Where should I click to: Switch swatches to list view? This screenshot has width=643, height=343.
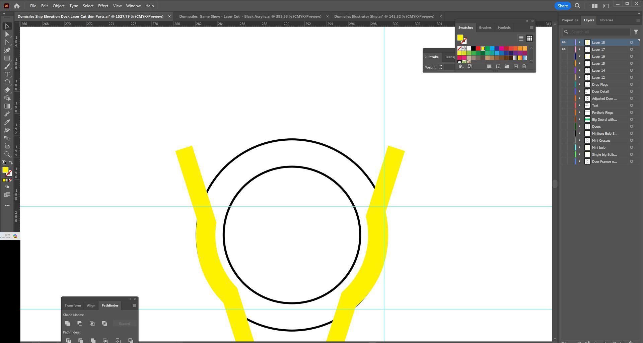(x=521, y=39)
